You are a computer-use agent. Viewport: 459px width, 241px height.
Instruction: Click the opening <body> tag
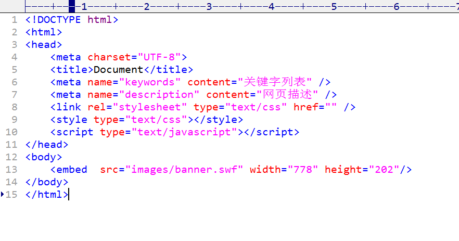tap(44, 157)
